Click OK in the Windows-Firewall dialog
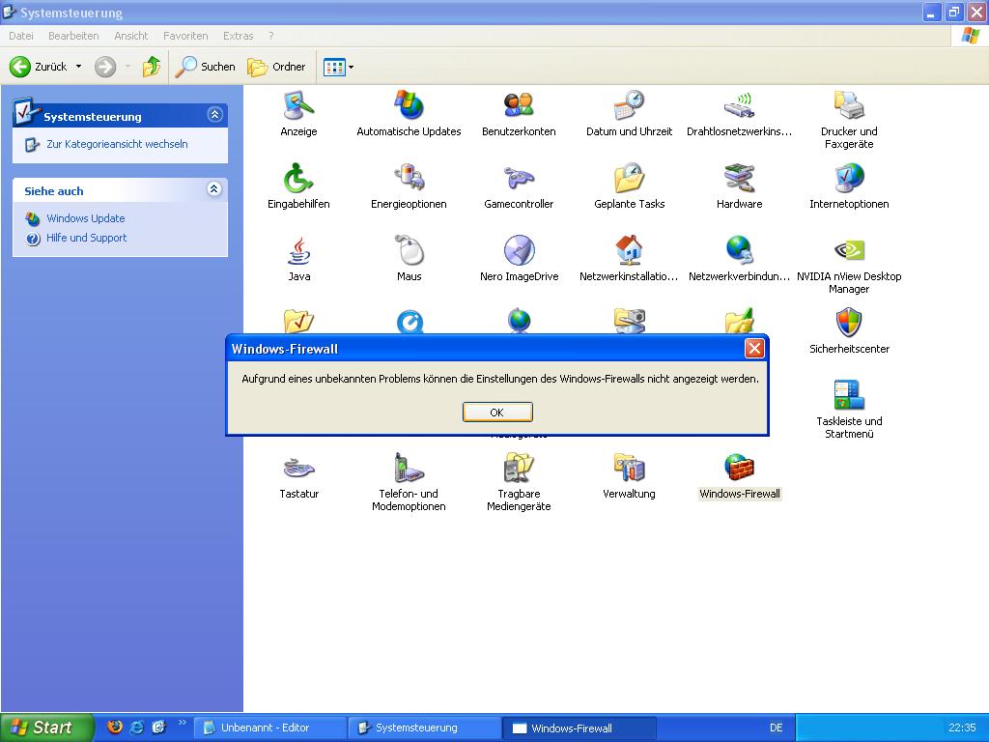The image size is (989, 742). click(497, 412)
